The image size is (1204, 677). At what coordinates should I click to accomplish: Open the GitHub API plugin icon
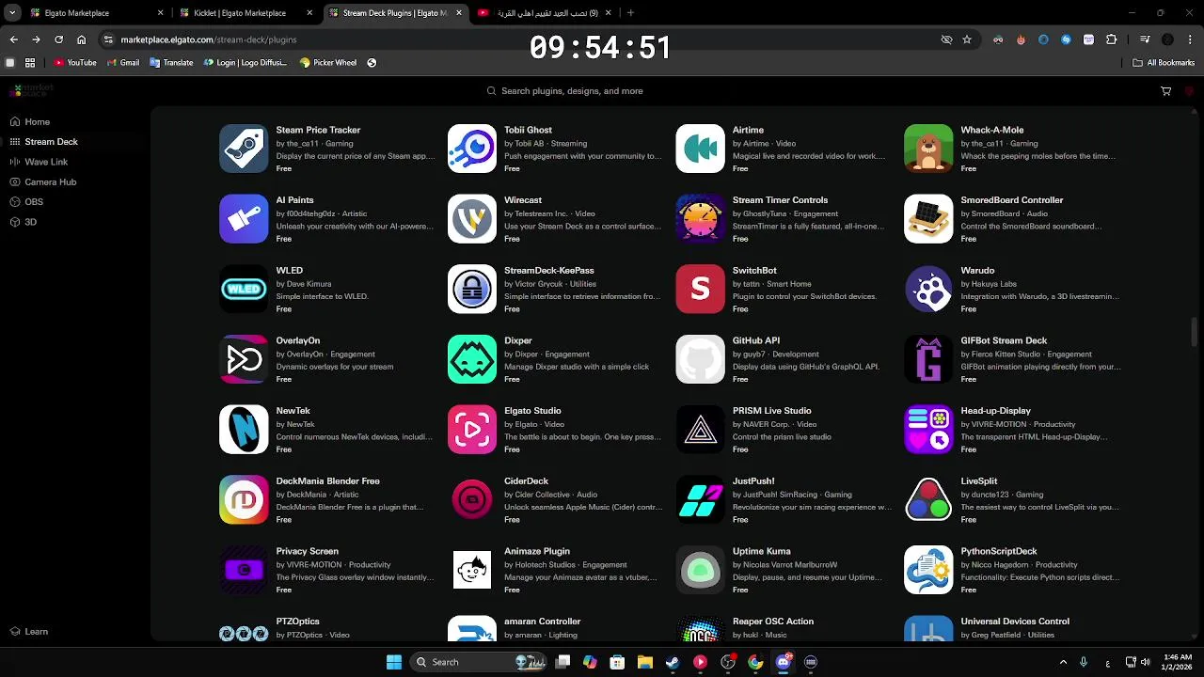pyautogui.click(x=700, y=359)
